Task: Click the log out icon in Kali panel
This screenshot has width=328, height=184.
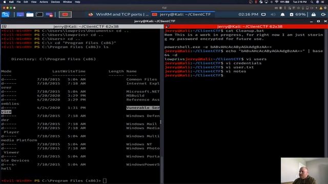Action: coord(323,14)
